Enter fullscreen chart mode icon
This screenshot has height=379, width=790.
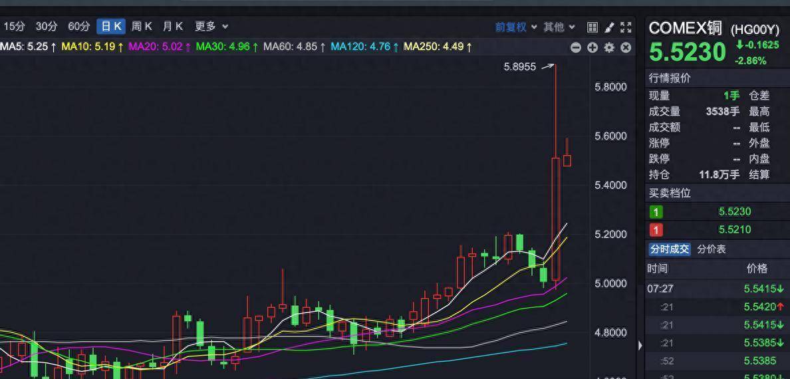coord(626,27)
